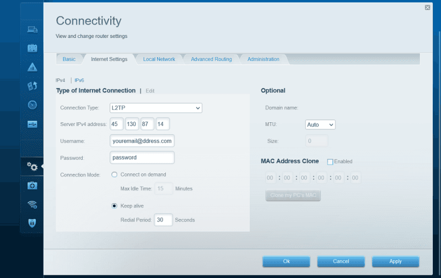
Task: Expand the Connection Type dropdown
Action: [156, 108]
